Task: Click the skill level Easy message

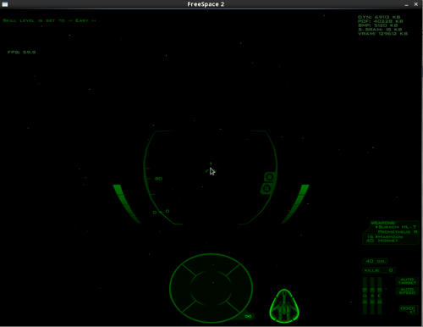Action: (49, 20)
